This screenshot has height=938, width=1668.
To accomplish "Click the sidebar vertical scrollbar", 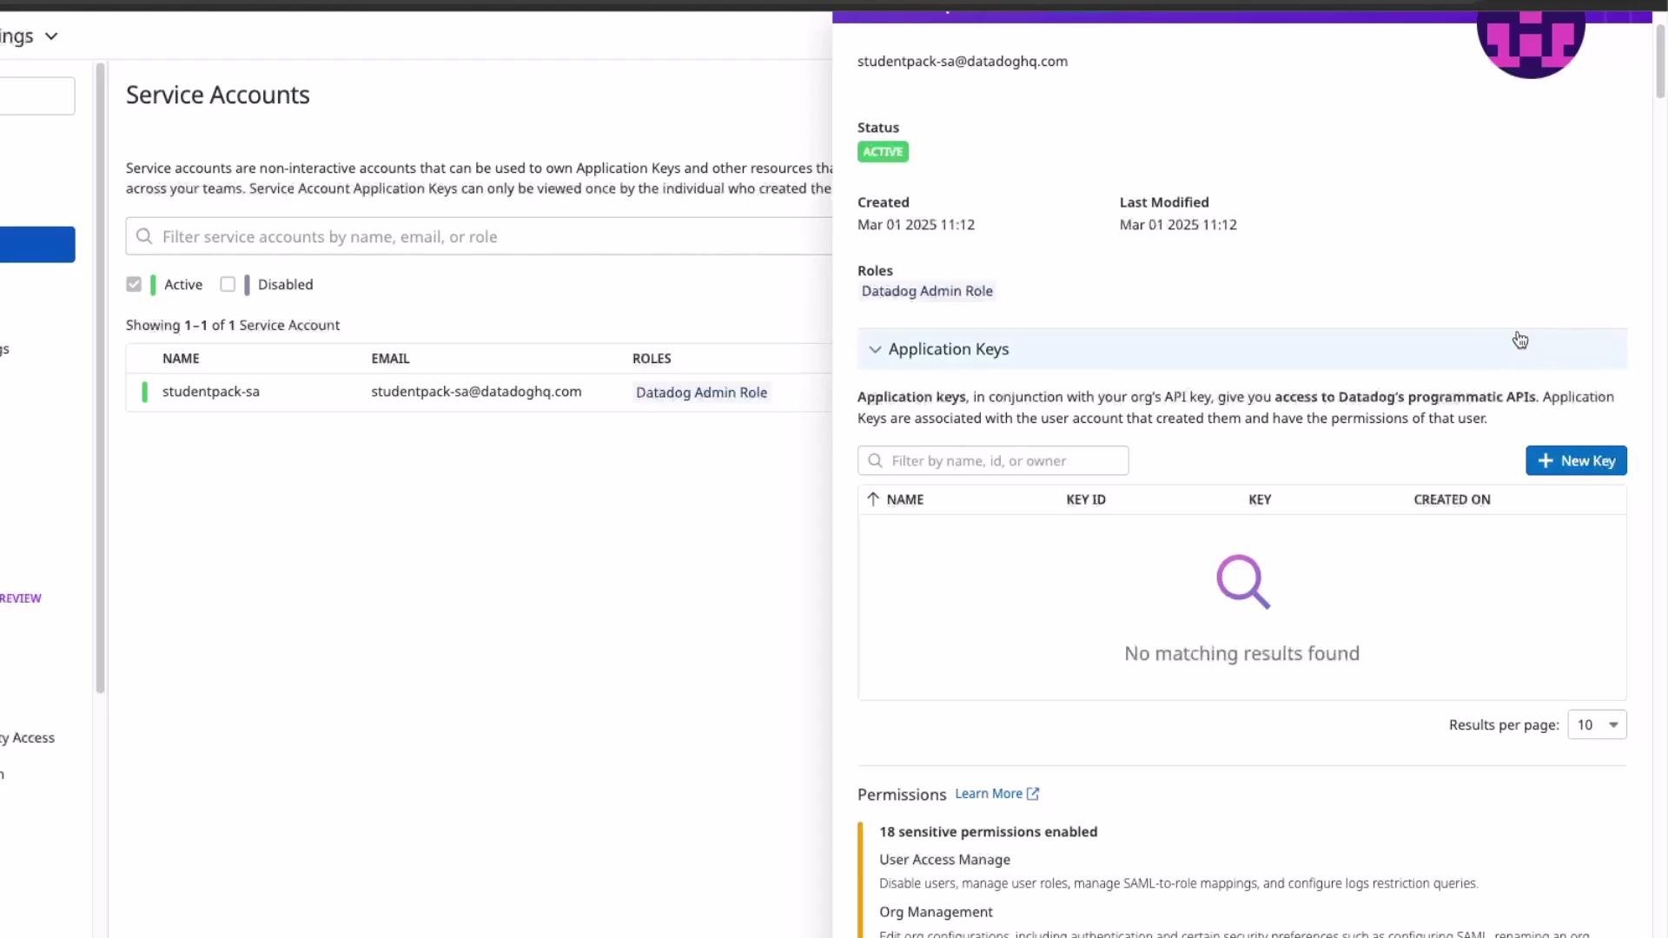I will [100, 378].
